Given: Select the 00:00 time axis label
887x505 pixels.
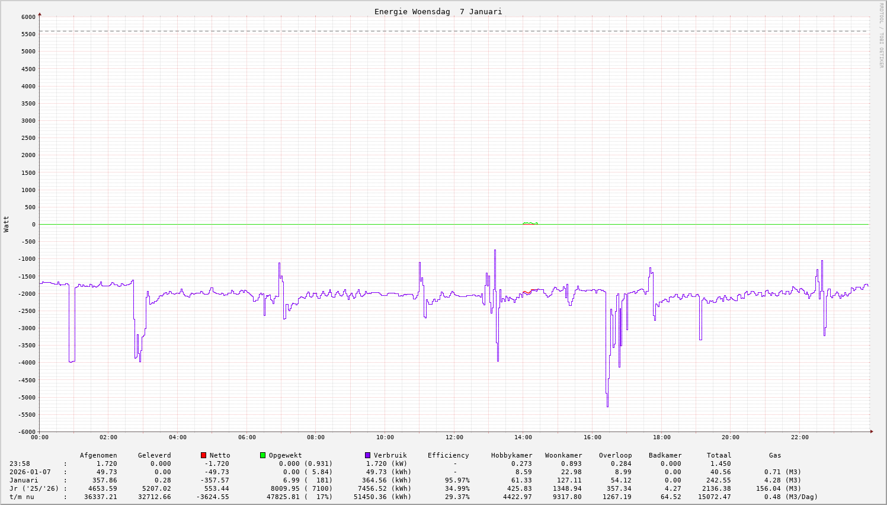Looking at the screenshot, I should click(40, 437).
